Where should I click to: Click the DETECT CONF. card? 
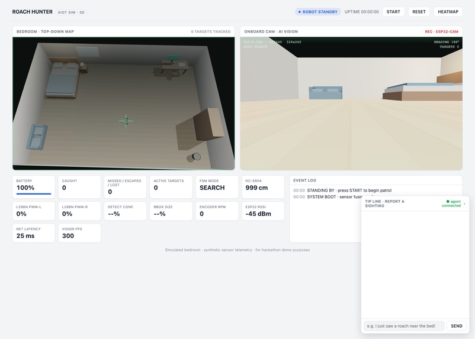125,211
